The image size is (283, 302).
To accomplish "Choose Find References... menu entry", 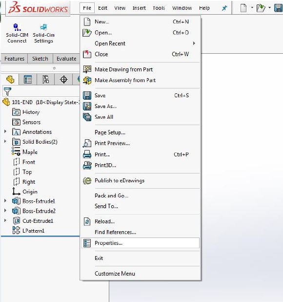I will pyautogui.click(x=141, y=232).
